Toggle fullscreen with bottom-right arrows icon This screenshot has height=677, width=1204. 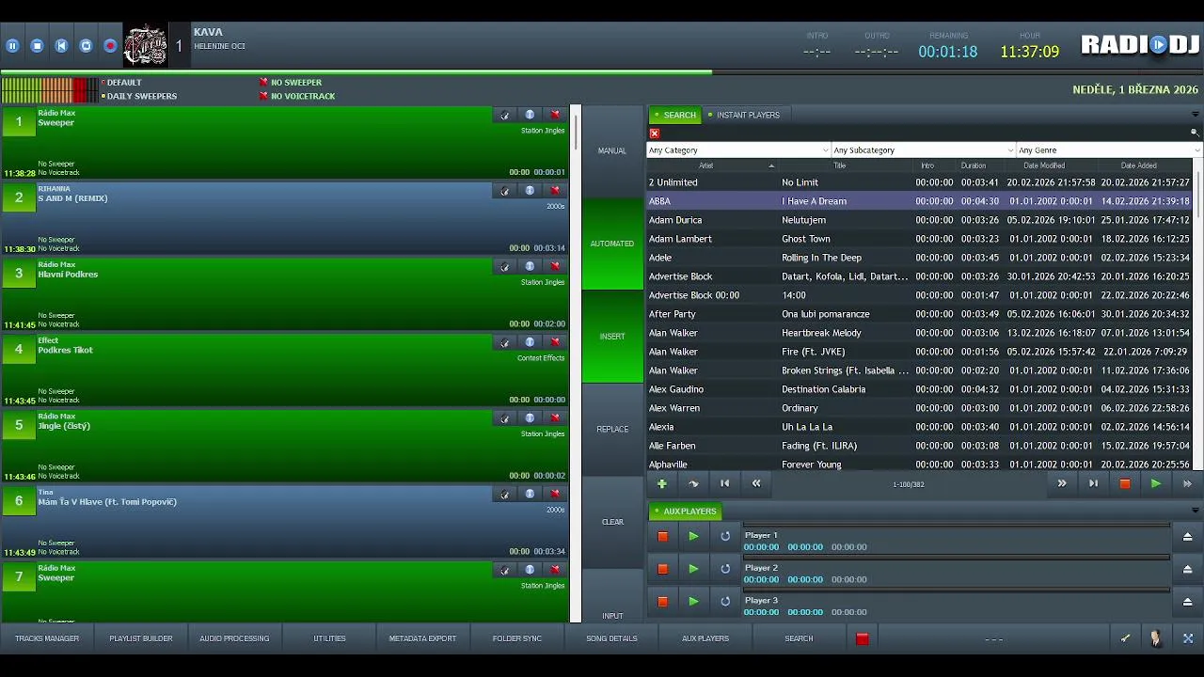pos(1188,638)
